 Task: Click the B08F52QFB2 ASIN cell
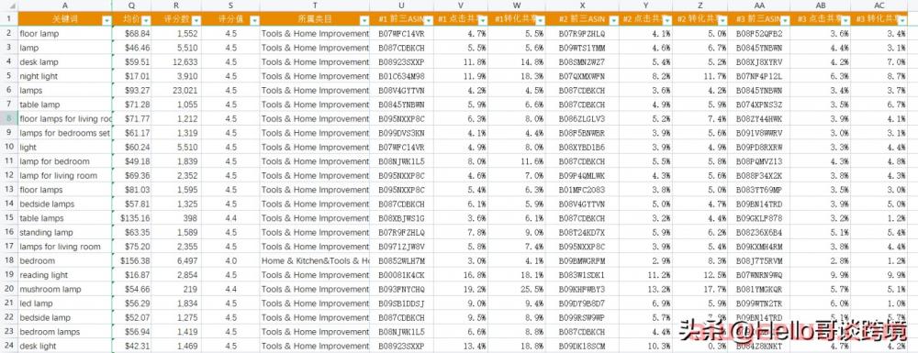[759, 33]
